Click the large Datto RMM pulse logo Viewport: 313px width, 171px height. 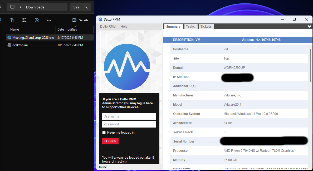click(x=127, y=67)
